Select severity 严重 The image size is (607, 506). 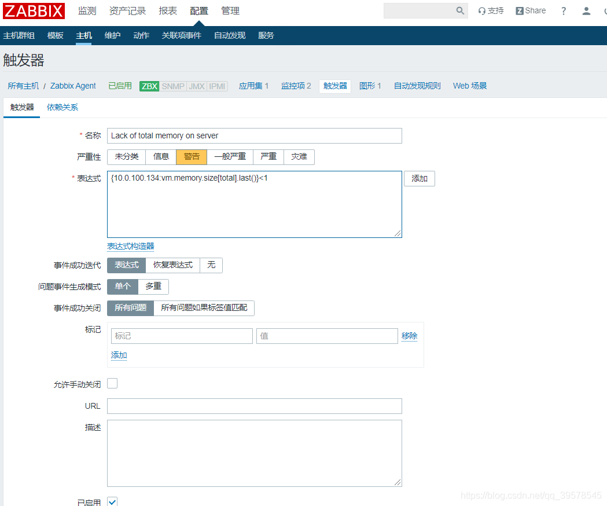pyautogui.click(x=268, y=157)
